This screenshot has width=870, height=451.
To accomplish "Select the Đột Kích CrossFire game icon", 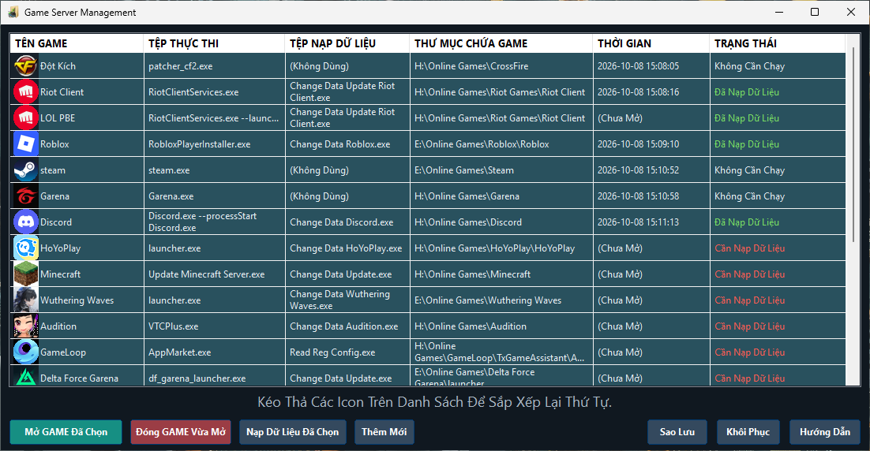I will 25,66.
